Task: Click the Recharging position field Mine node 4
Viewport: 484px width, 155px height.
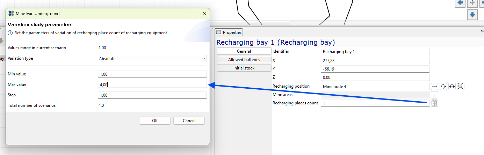Action: (x=375, y=86)
